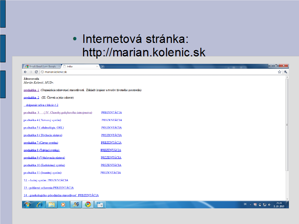This screenshot has width=299, height=224.
Task: Click the browser forward arrow
Action: [x=31, y=72]
